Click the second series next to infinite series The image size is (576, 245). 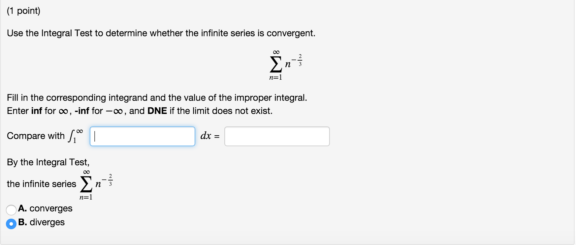pos(86,184)
